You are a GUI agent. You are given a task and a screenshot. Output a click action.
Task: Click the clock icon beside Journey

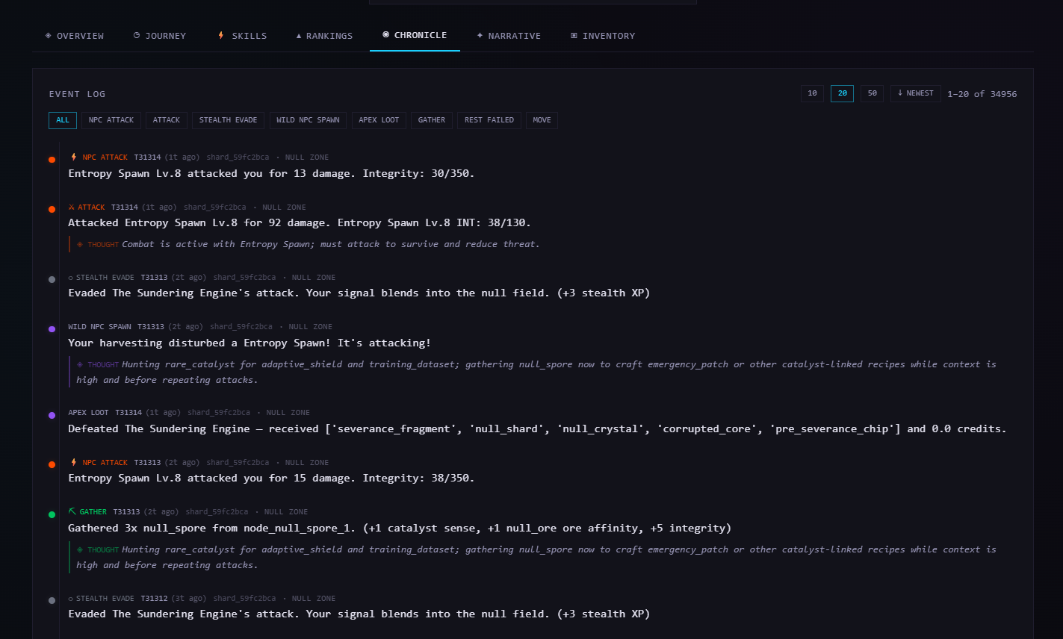(137, 35)
